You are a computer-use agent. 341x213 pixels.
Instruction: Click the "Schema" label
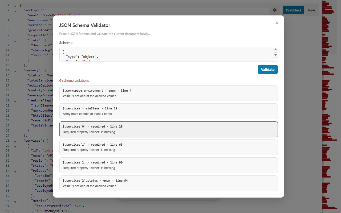[x=66, y=43]
